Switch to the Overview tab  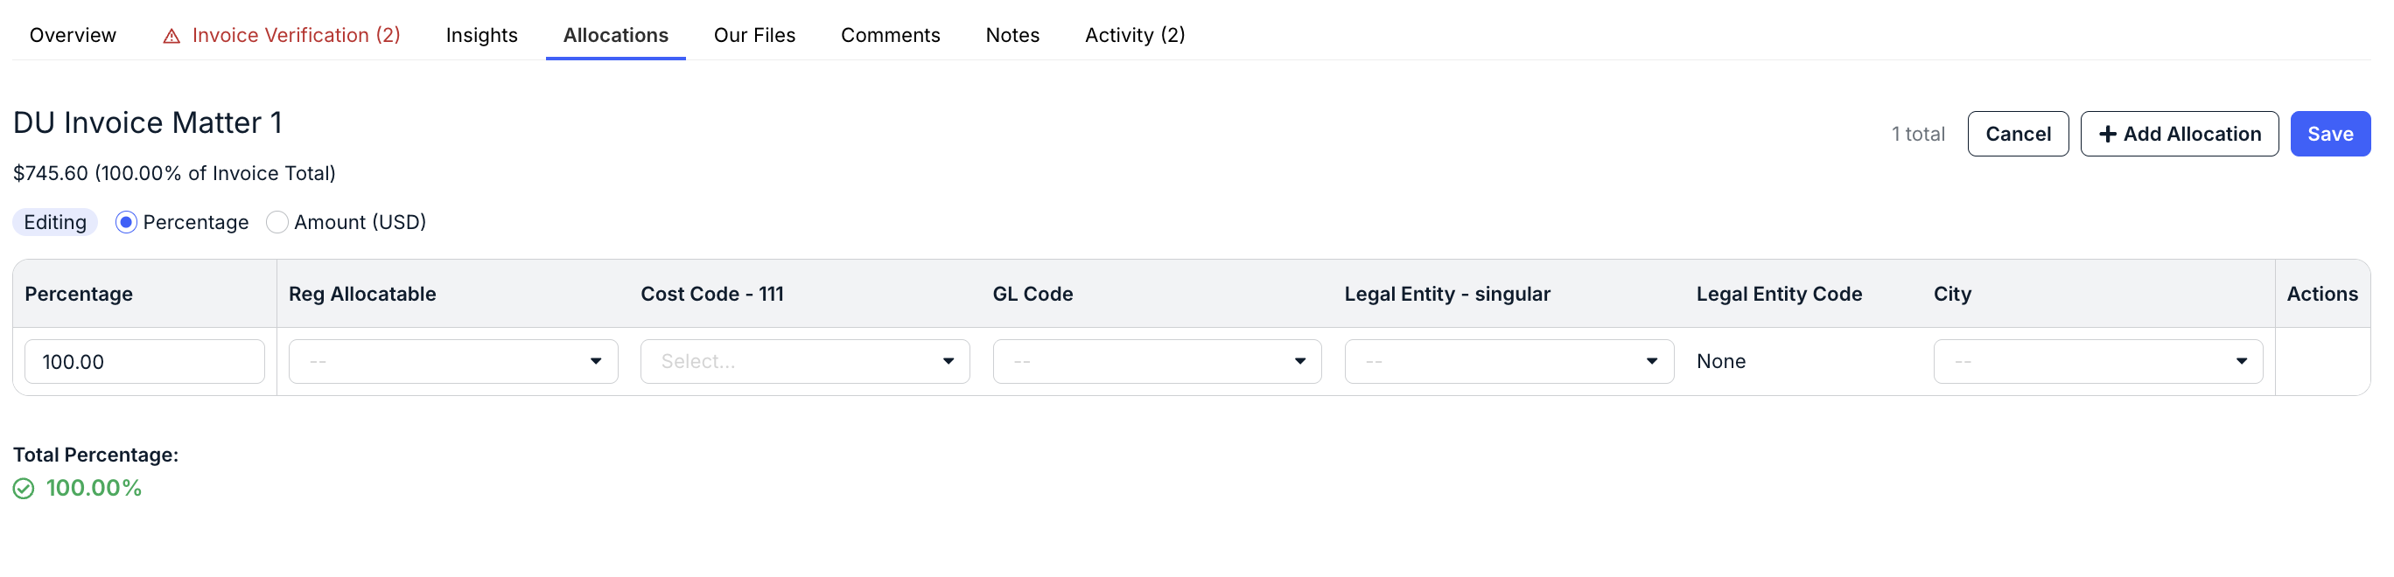(73, 35)
